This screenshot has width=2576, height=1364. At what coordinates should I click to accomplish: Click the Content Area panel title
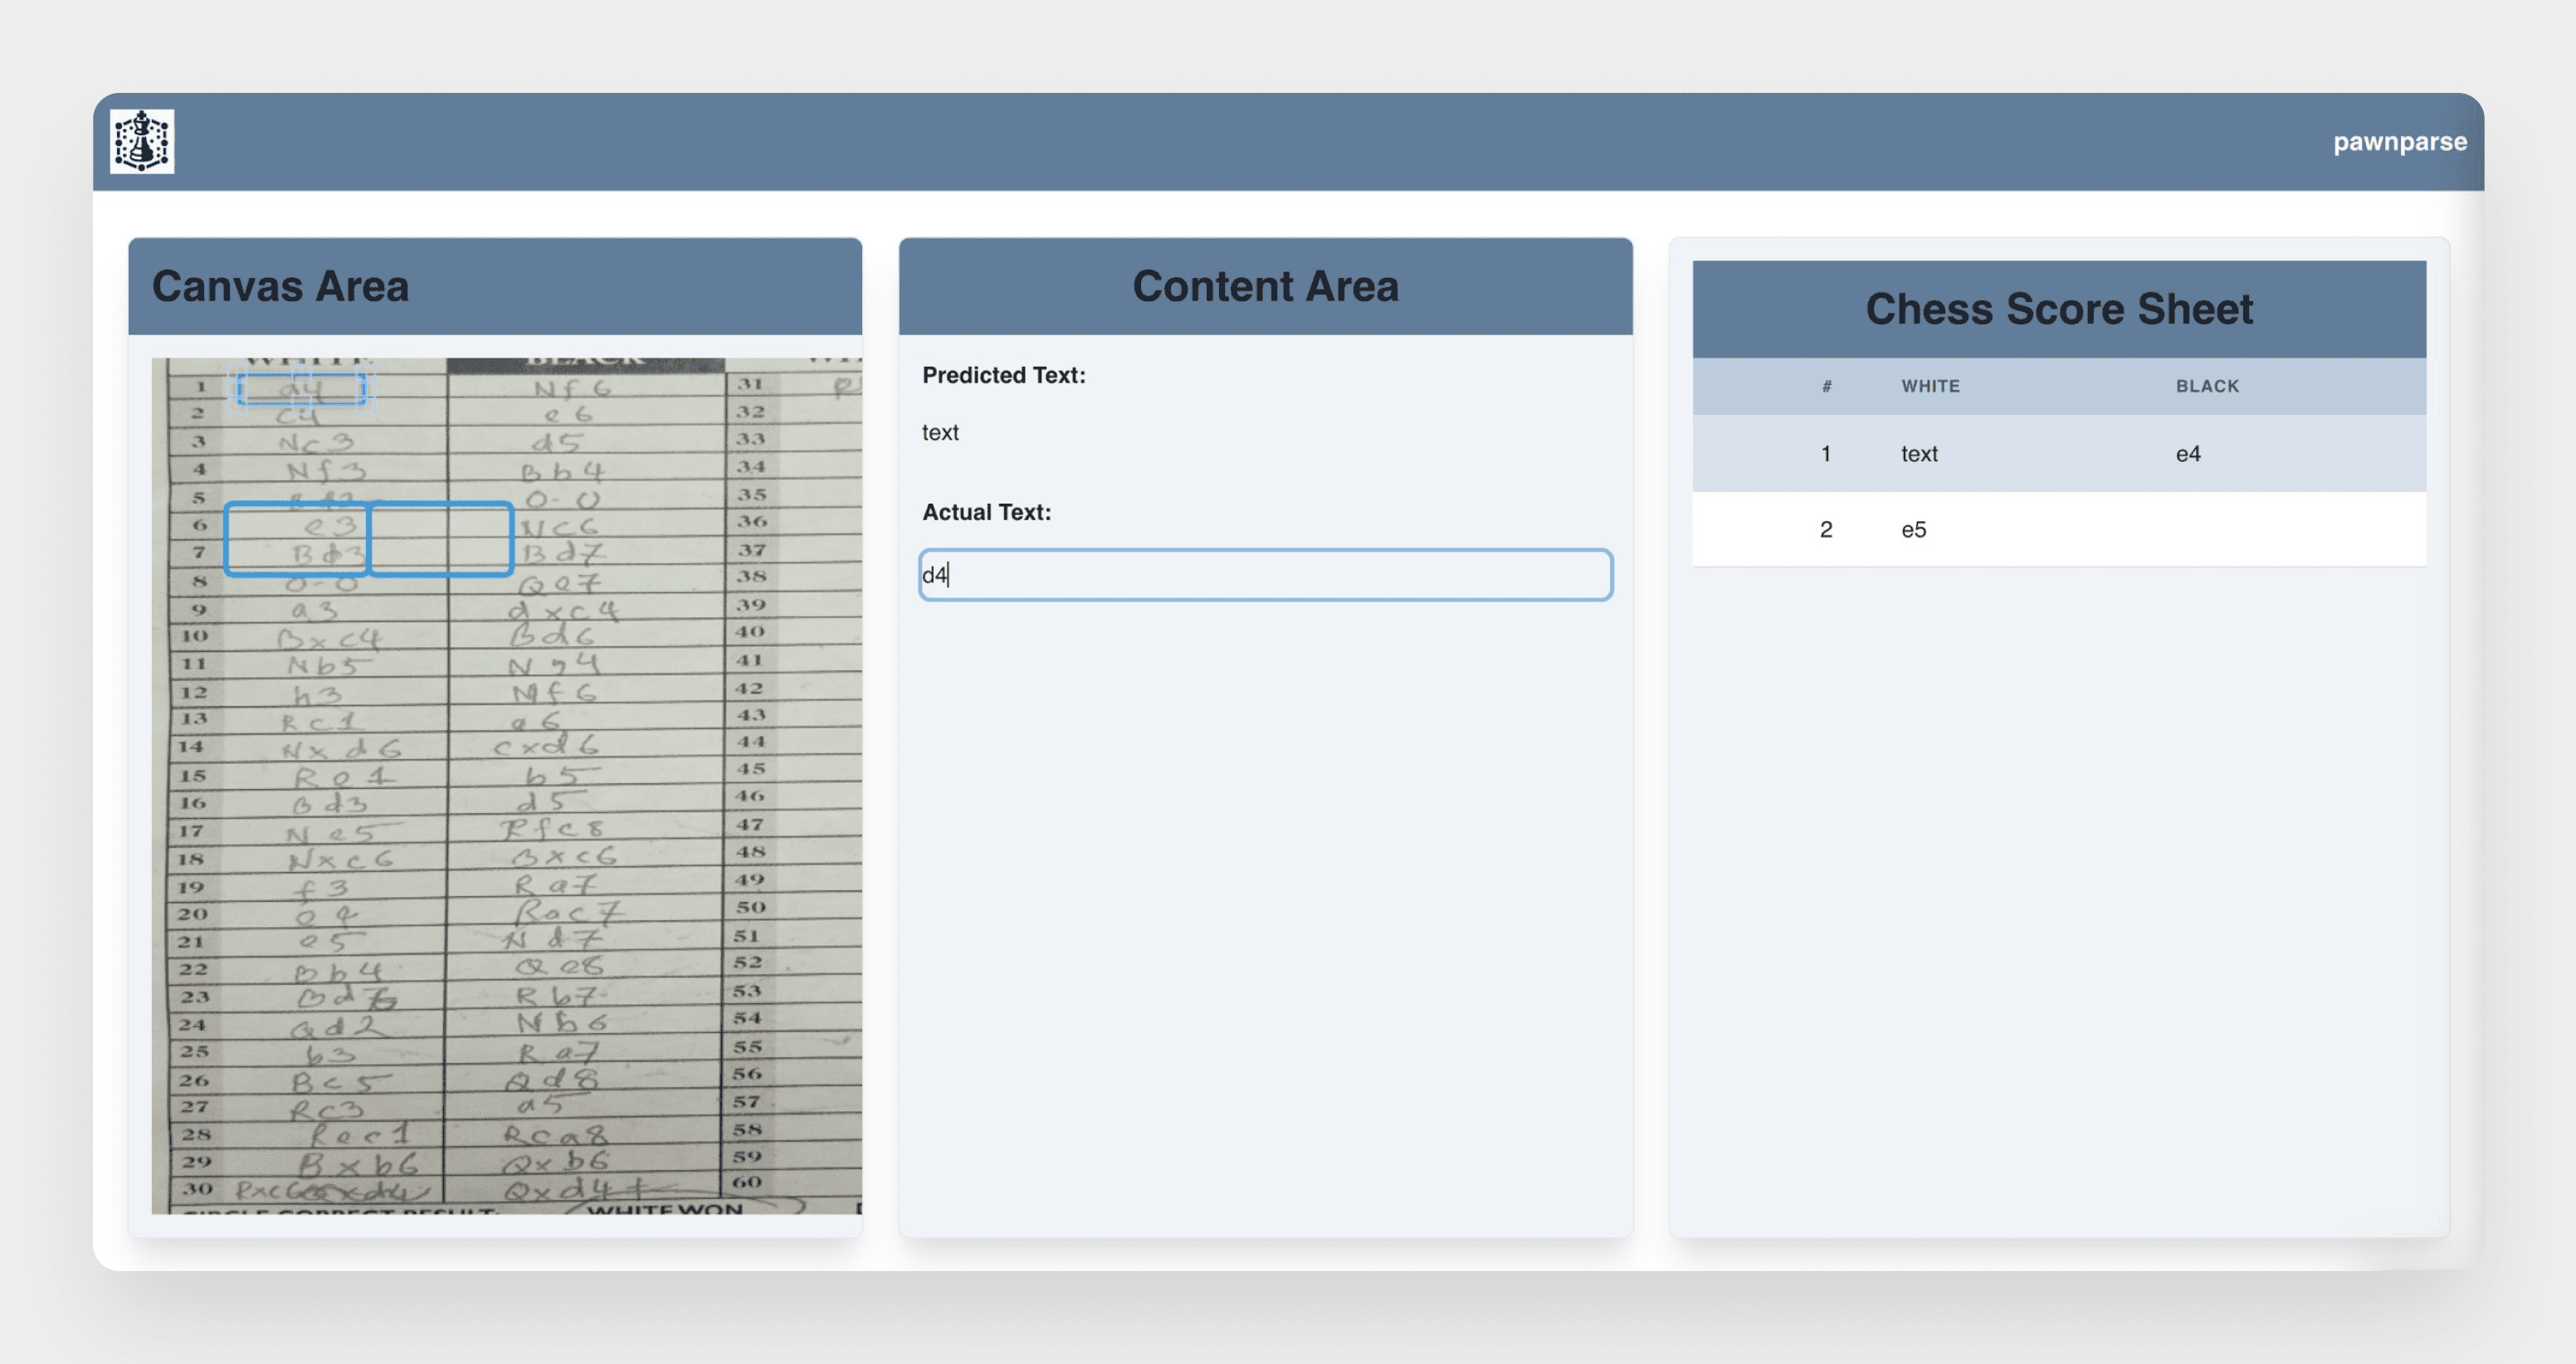point(1265,286)
